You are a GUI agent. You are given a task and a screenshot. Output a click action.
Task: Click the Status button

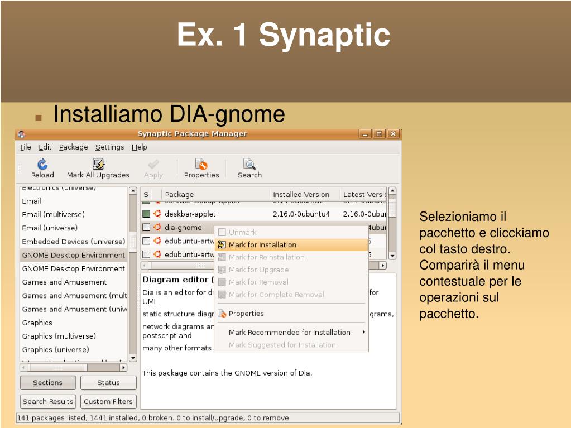tap(108, 383)
